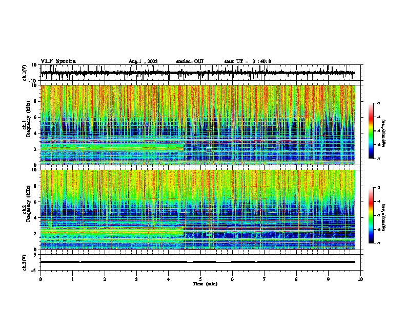Viewport: 406px width, 313px height.
Task: Click the ch.1 voltage waveform trace panel
Action: tap(201, 73)
